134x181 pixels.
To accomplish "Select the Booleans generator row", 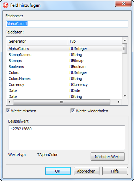I will 64,67.
